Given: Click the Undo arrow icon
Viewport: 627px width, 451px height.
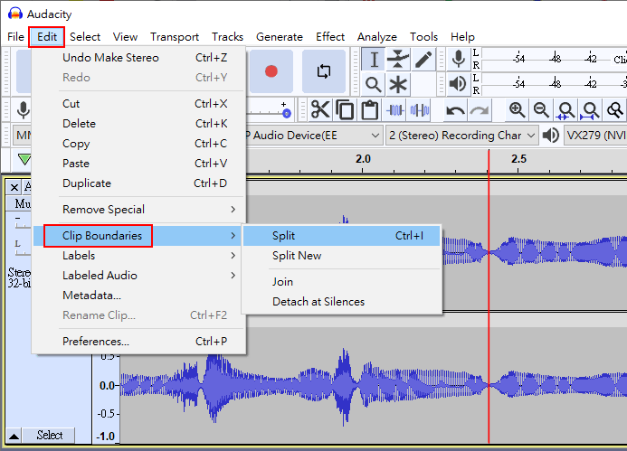Looking at the screenshot, I should click(455, 110).
